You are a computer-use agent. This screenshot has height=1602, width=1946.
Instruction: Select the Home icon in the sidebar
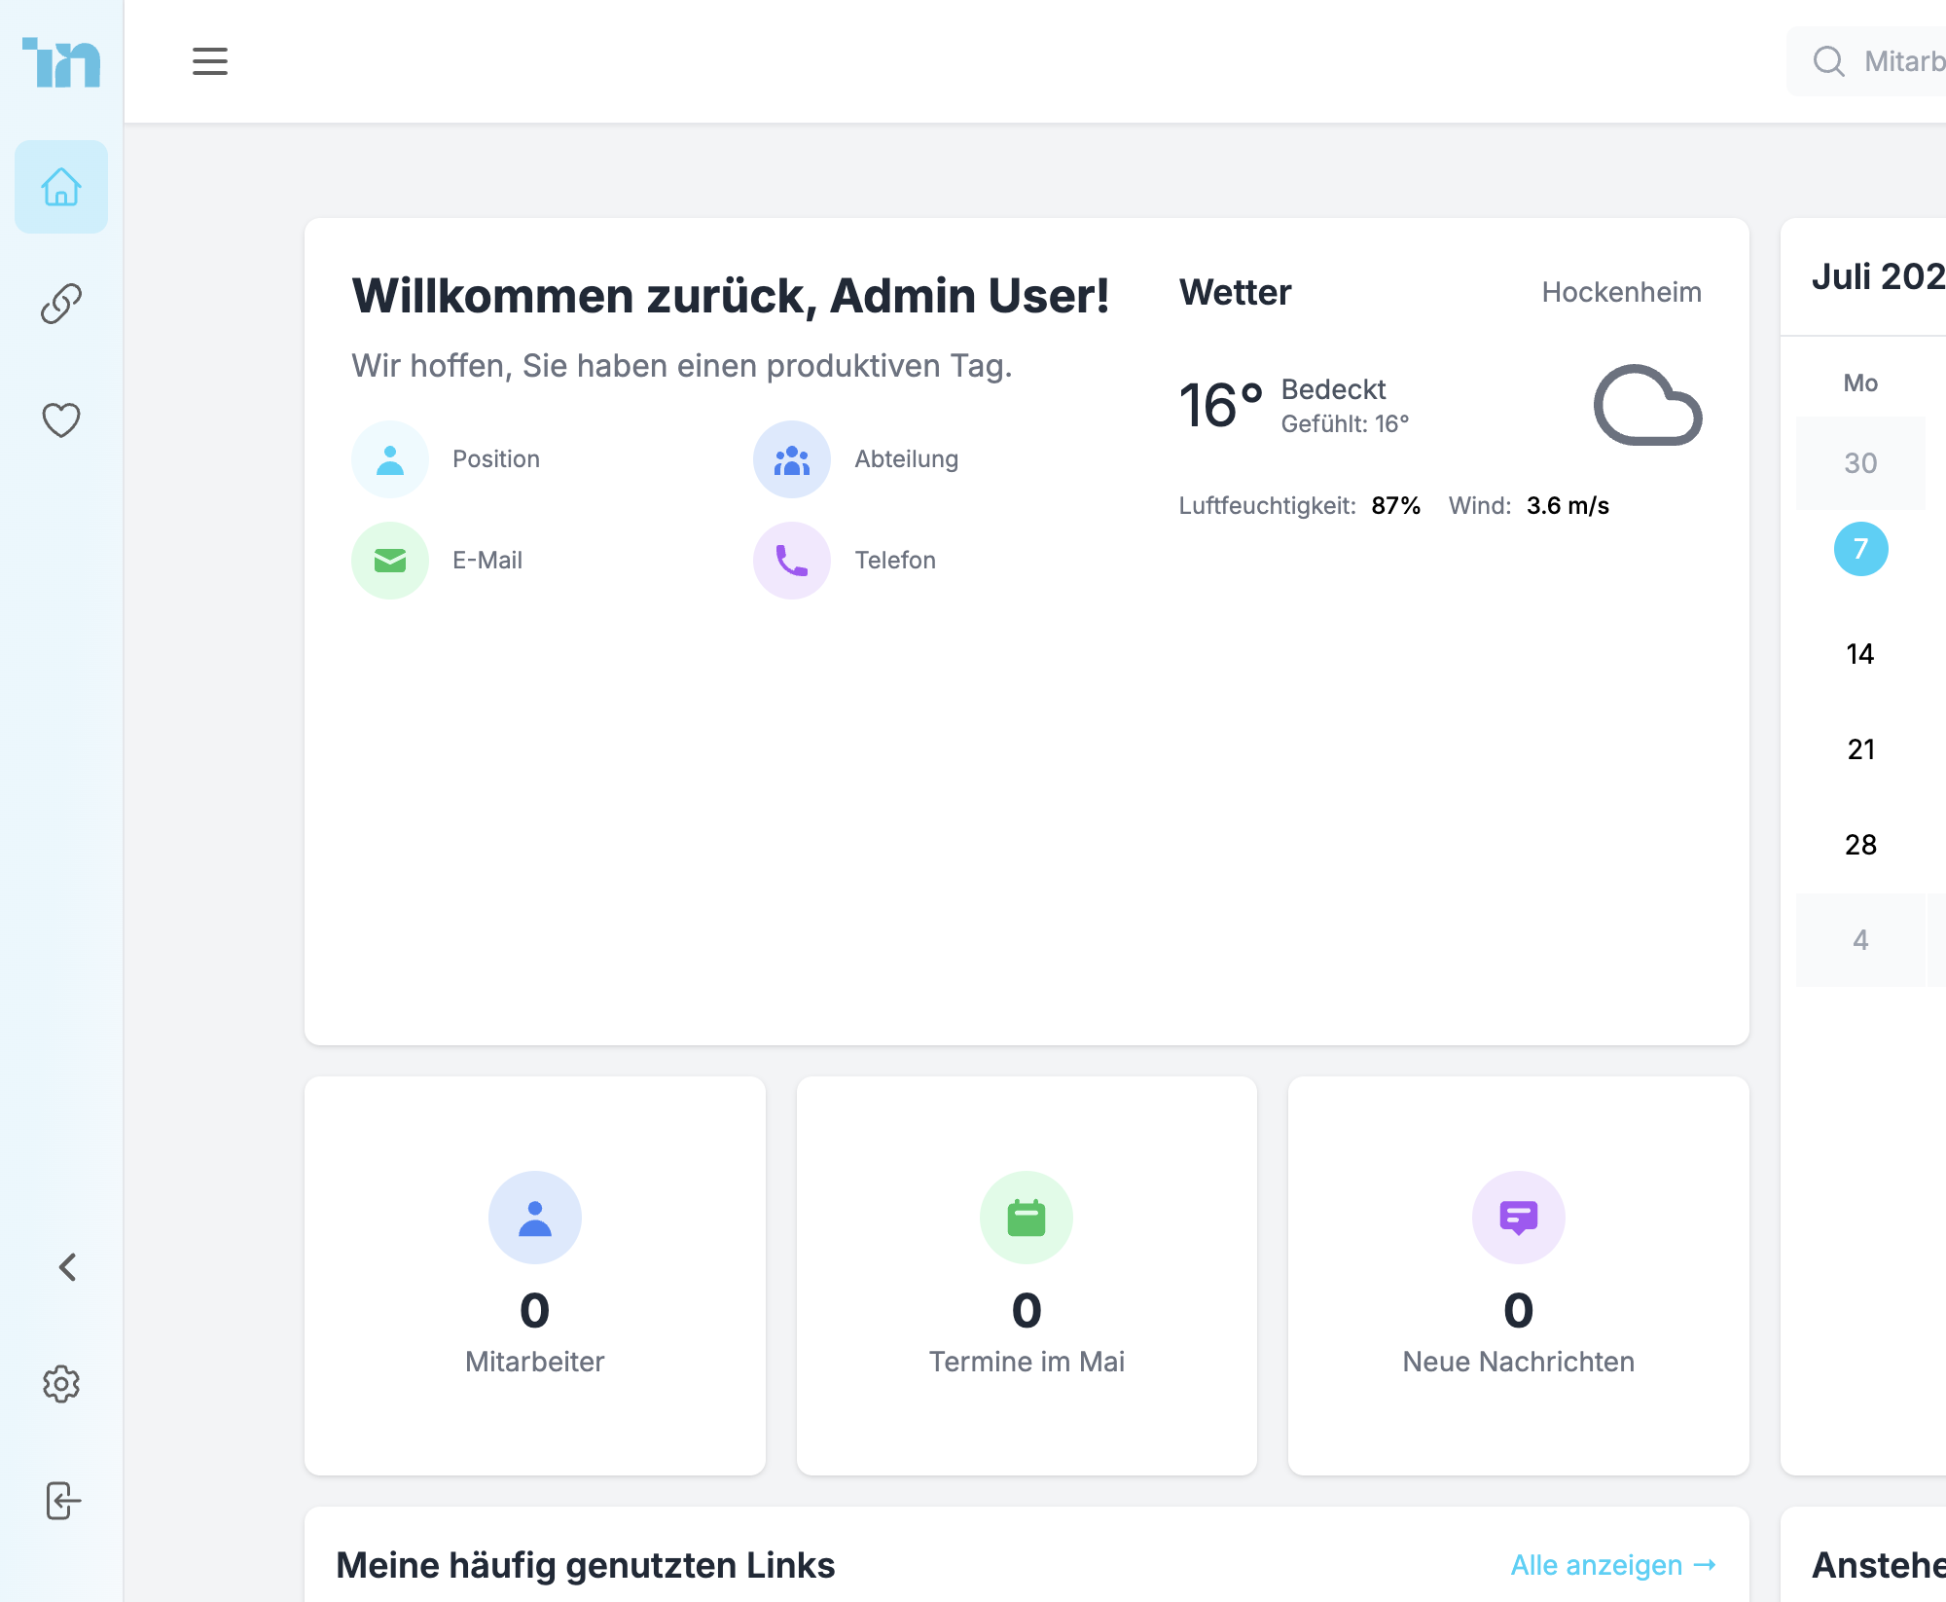click(60, 187)
